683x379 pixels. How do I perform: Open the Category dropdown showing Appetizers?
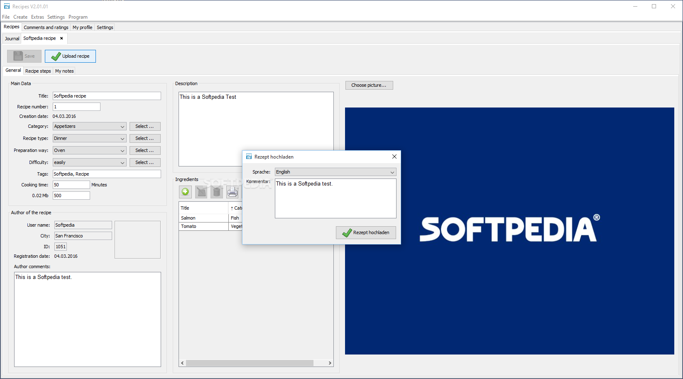pyautogui.click(x=89, y=126)
